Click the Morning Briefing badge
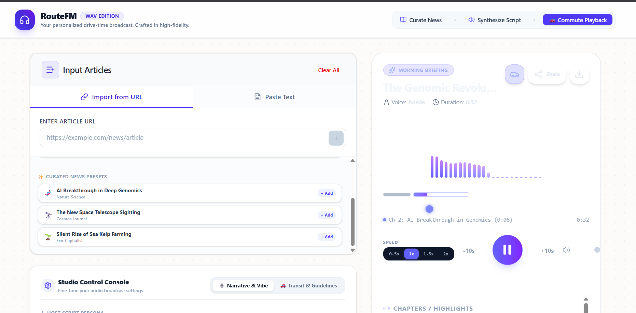The width and height of the screenshot is (636, 313). tap(418, 70)
